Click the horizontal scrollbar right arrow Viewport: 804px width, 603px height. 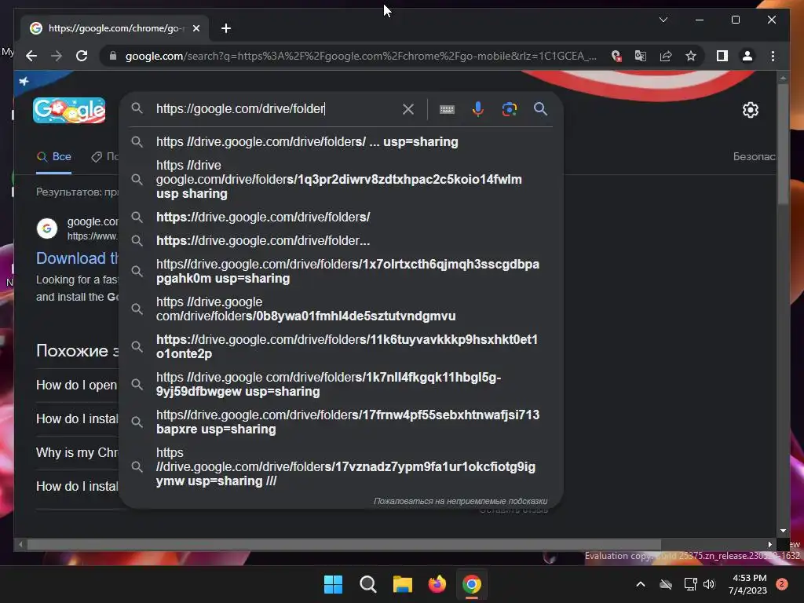pyautogui.click(x=769, y=545)
